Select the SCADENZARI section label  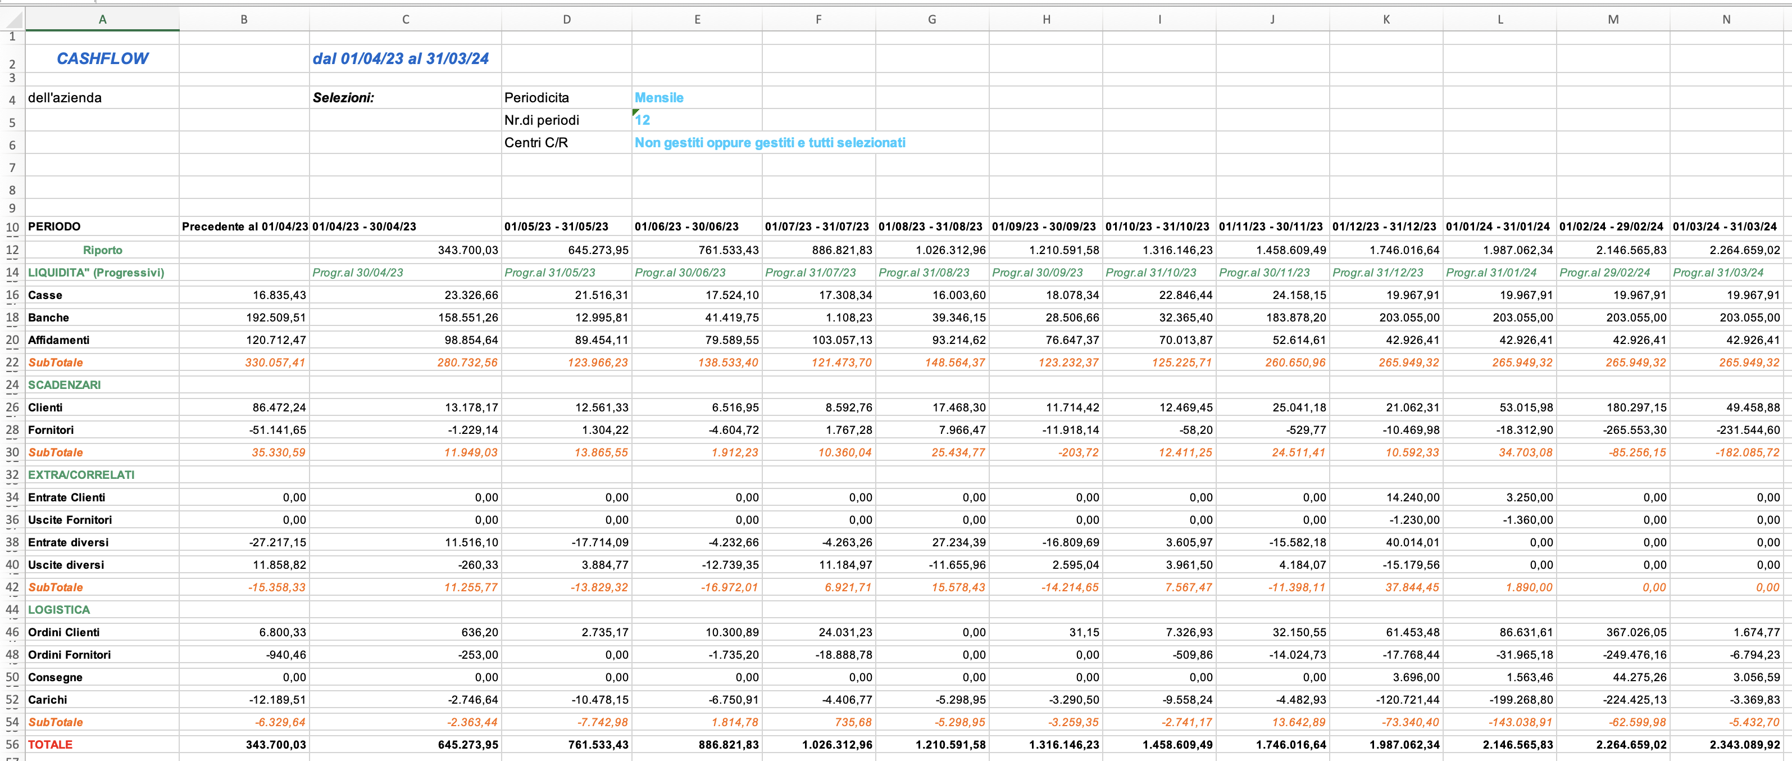click(x=64, y=385)
